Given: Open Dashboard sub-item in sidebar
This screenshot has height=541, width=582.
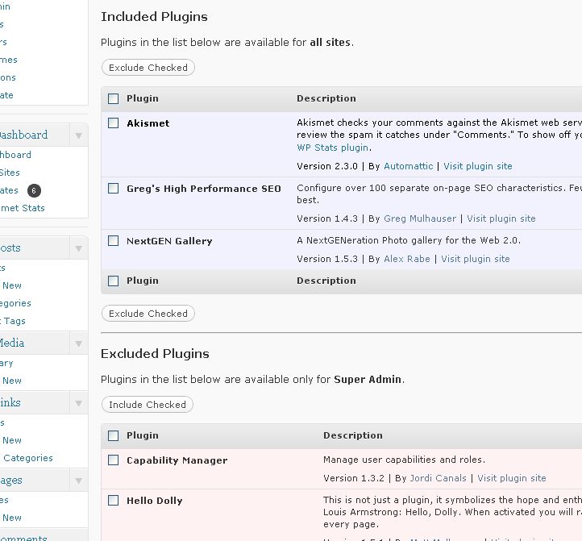Looking at the screenshot, I should (15, 155).
